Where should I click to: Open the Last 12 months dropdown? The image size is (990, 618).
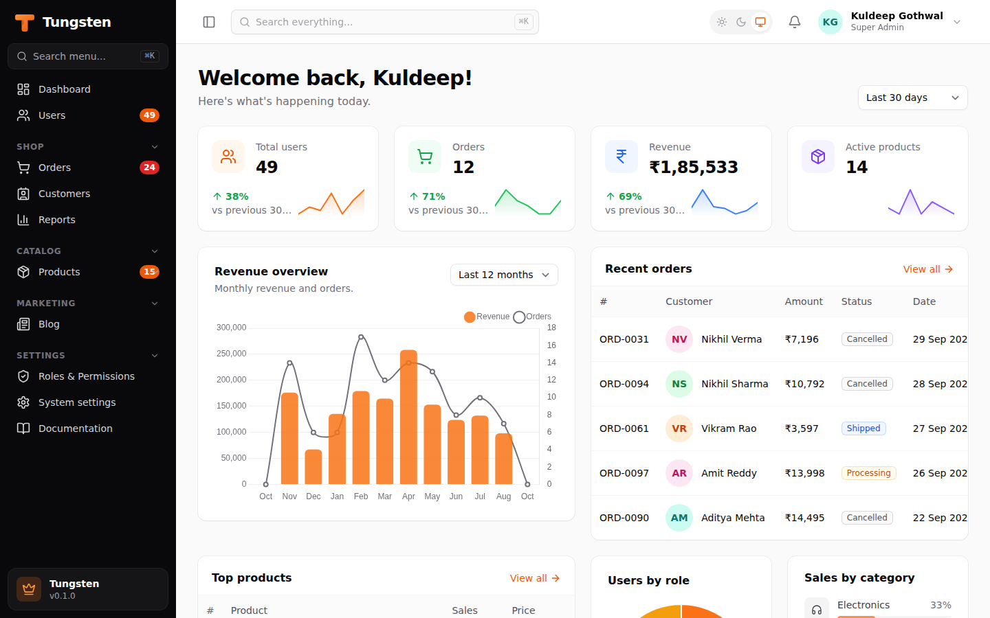click(504, 275)
